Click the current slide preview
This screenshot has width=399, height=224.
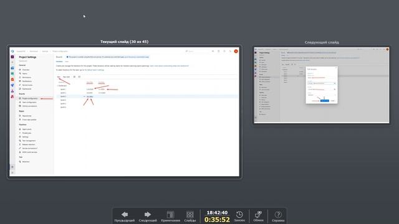point(125,112)
